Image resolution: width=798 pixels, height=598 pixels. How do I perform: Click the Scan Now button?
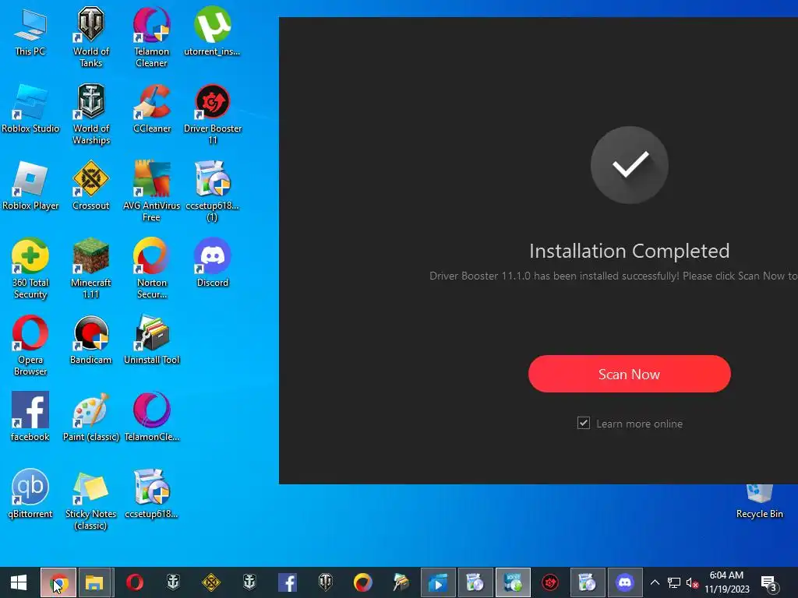[x=629, y=374]
